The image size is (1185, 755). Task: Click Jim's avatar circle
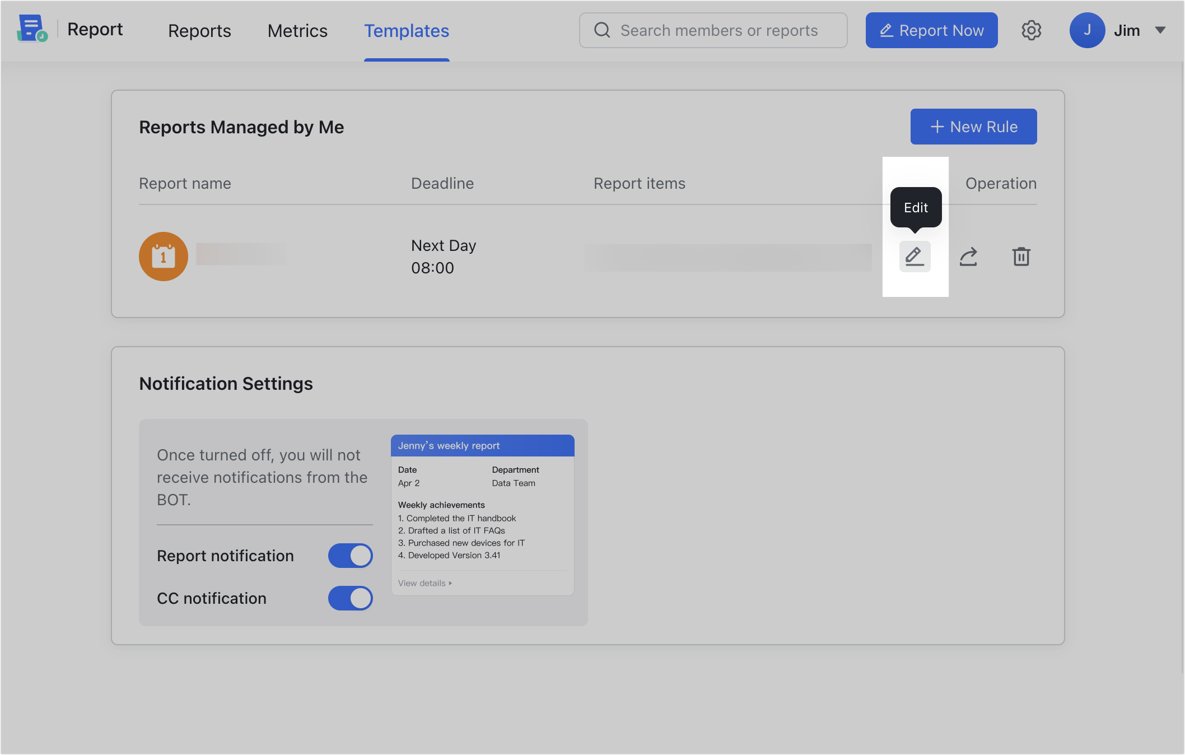coord(1087,30)
